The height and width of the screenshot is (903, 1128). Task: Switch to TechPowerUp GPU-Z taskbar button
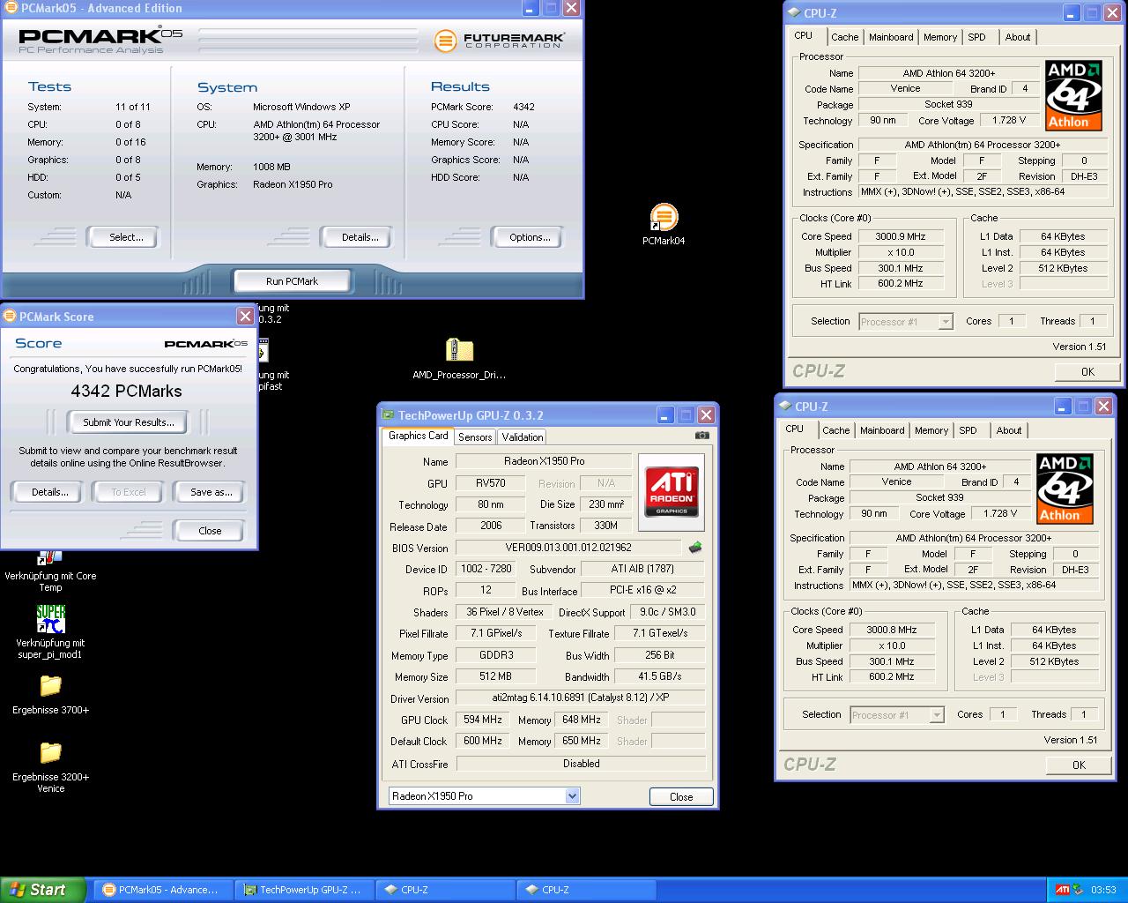tap(305, 890)
